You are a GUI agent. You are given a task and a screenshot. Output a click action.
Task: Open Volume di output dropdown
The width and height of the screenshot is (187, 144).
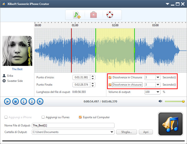(x=158, y=92)
